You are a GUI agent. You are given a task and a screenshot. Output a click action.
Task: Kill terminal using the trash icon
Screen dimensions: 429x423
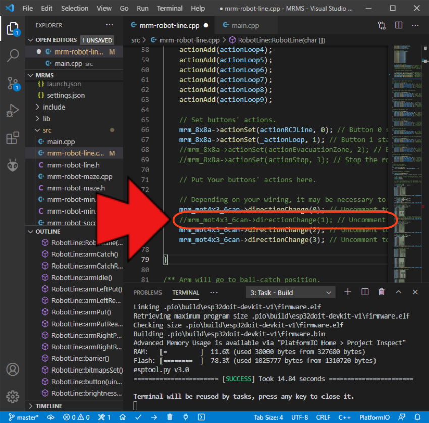tap(382, 292)
